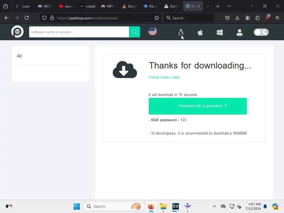
Task: Switch to the YouTube mari tab
Action: click(x=66, y=6)
